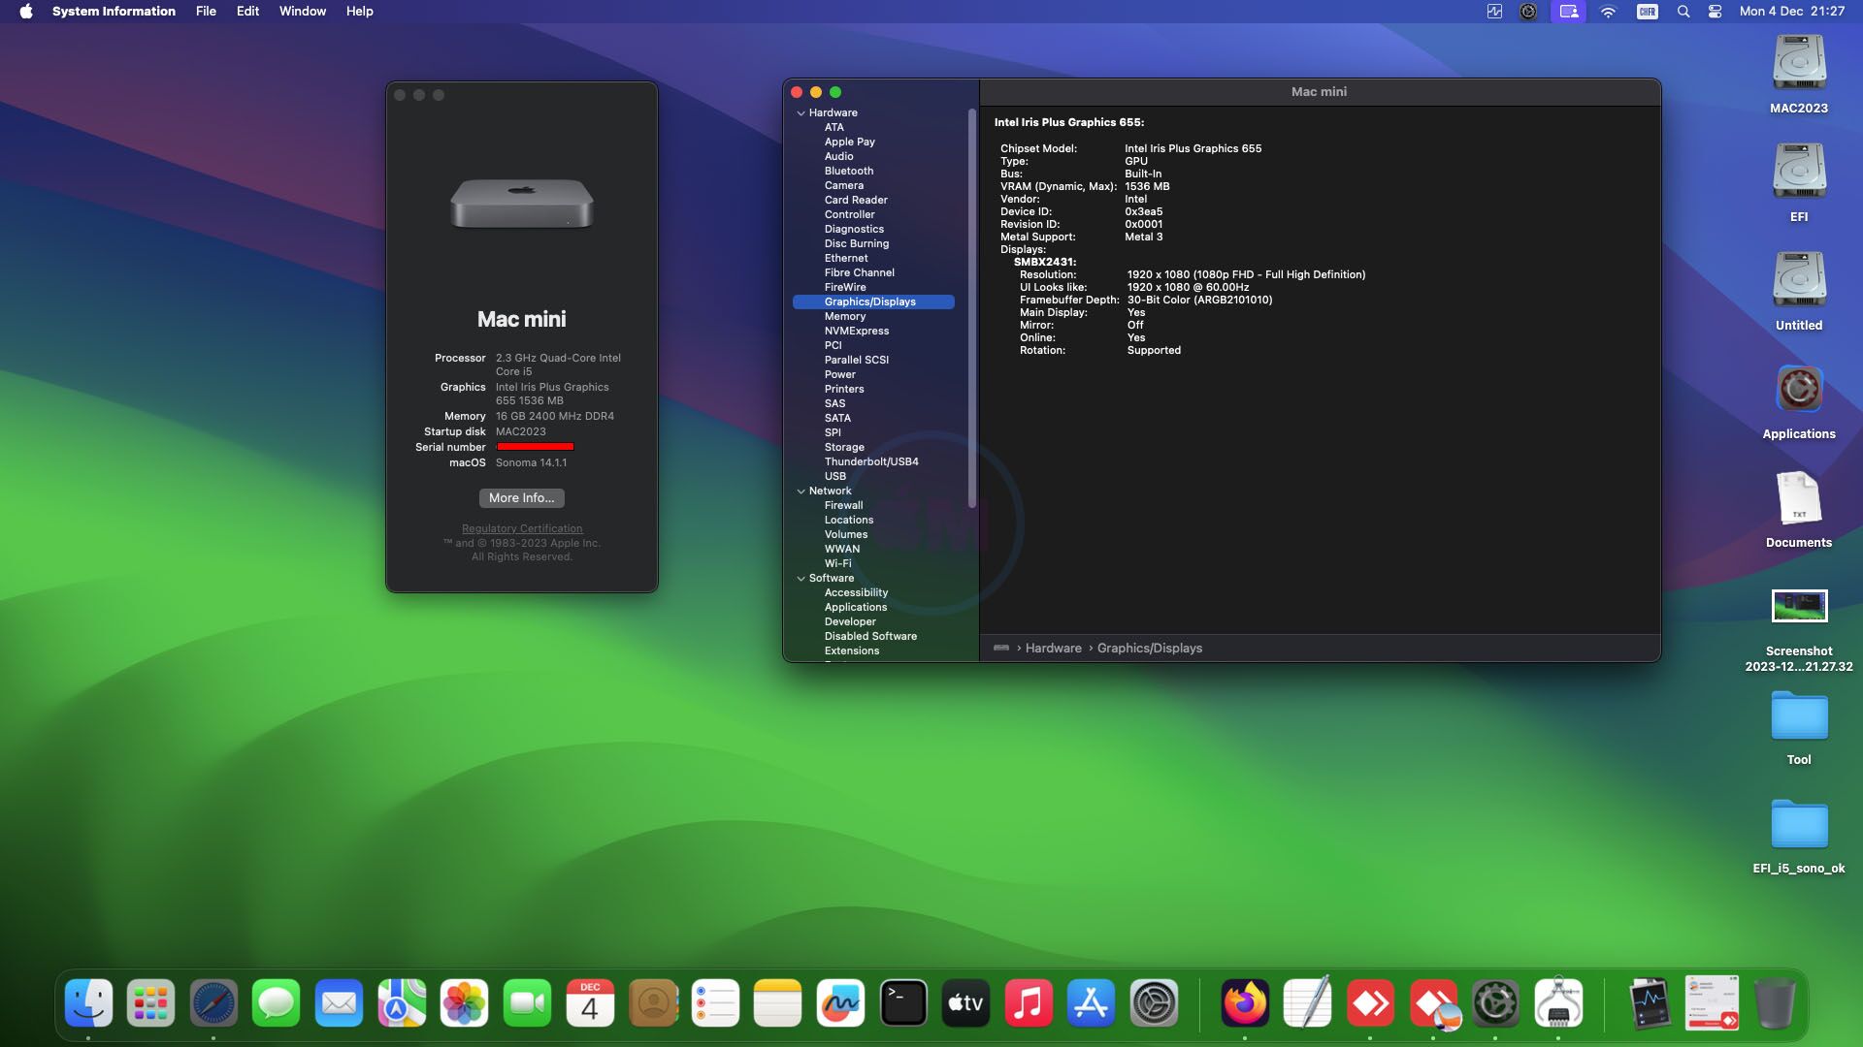The width and height of the screenshot is (1863, 1047).
Task: Select Accessibility under Software
Action: [x=856, y=593]
